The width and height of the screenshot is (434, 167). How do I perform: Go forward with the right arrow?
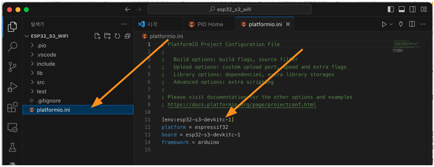pos(139,10)
